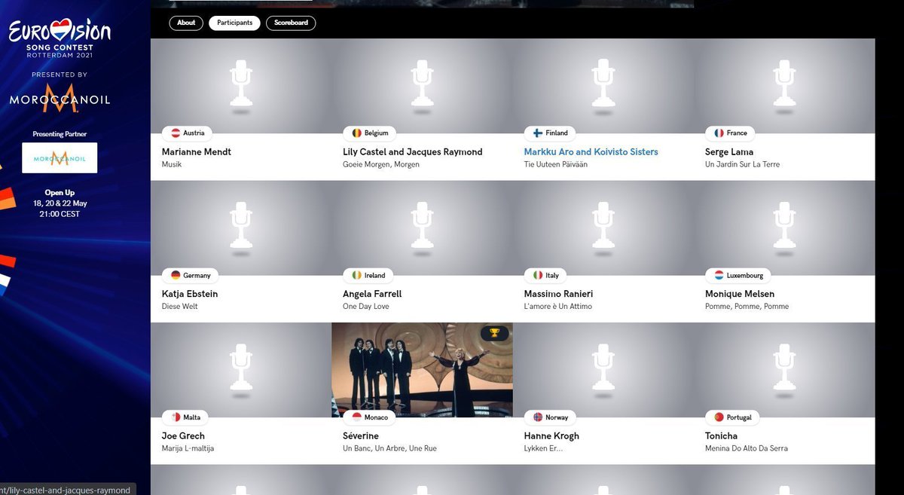This screenshot has width=904, height=495.
Task: Open Massimo Ranieri participant page
Action: pyautogui.click(x=558, y=295)
